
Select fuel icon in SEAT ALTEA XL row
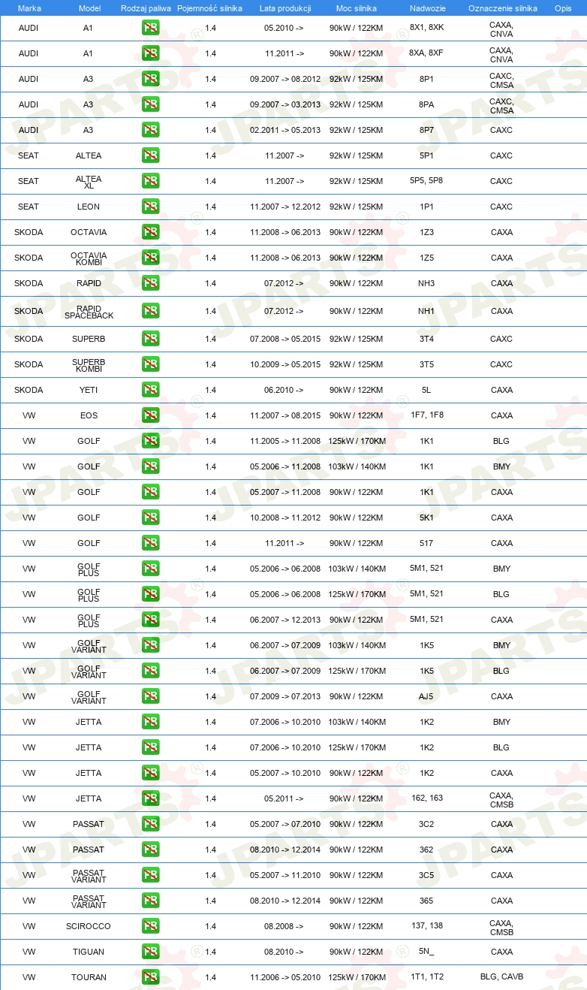pyautogui.click(x=151, y=181)
